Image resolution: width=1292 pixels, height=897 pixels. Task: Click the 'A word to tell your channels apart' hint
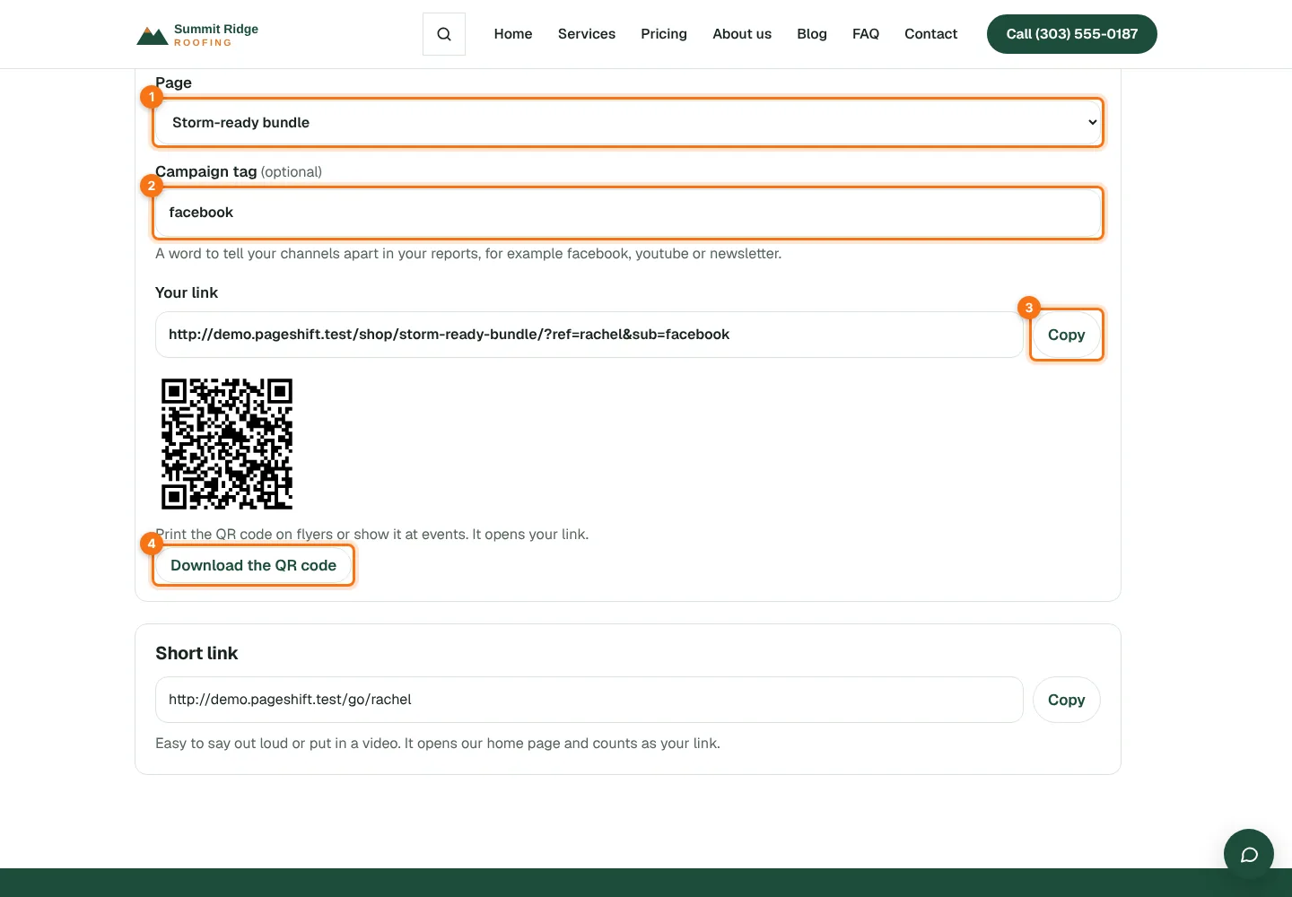click(468, 253)
